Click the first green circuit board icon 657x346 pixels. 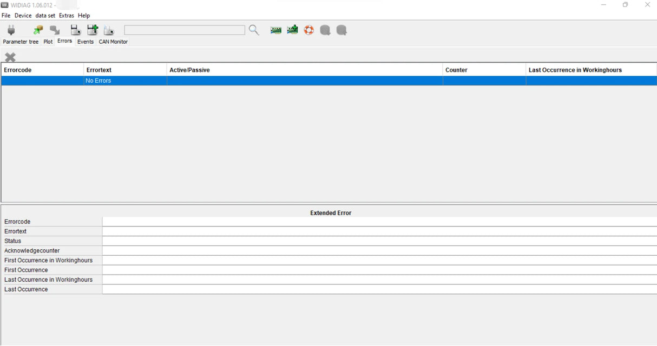[276, 30]
